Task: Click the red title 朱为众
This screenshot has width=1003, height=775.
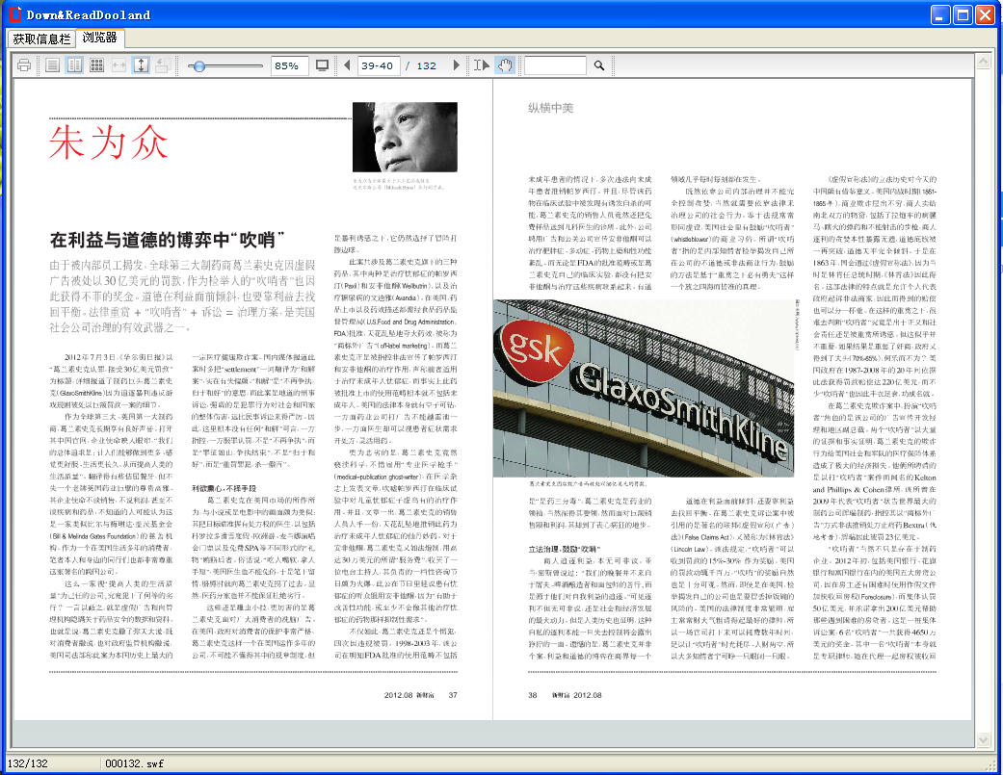Action: 109,142
